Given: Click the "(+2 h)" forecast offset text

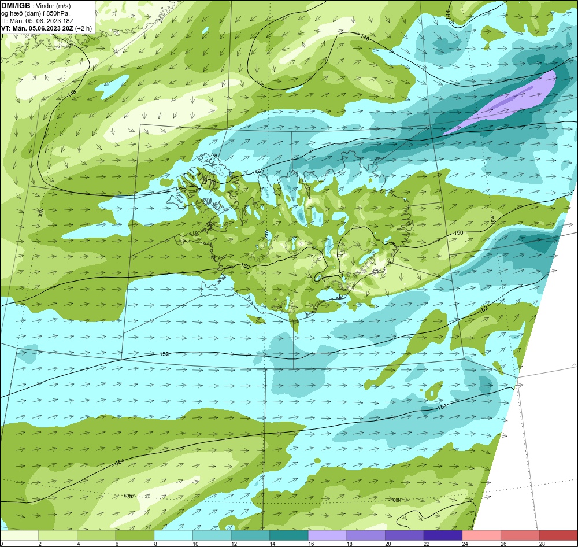Looking at the screenshot, I should tap(84, 28).
